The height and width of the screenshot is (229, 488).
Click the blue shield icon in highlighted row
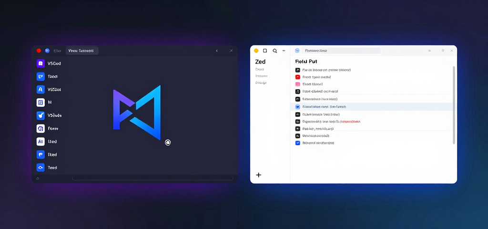tap(298, 107)
